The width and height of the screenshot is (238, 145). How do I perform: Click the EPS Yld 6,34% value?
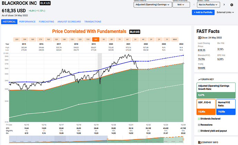point(220,59)
